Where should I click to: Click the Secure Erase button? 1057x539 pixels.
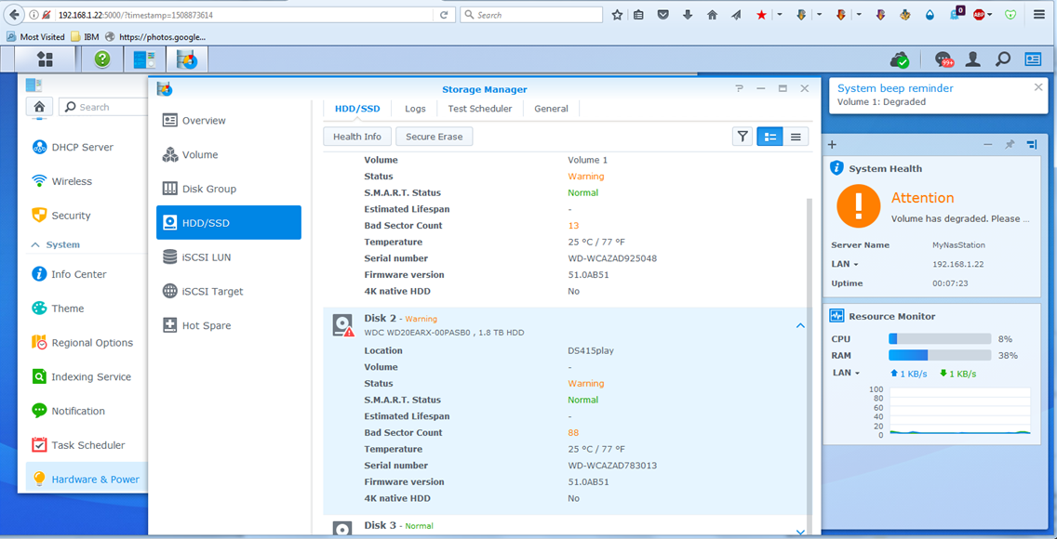[x=434, y=137]
